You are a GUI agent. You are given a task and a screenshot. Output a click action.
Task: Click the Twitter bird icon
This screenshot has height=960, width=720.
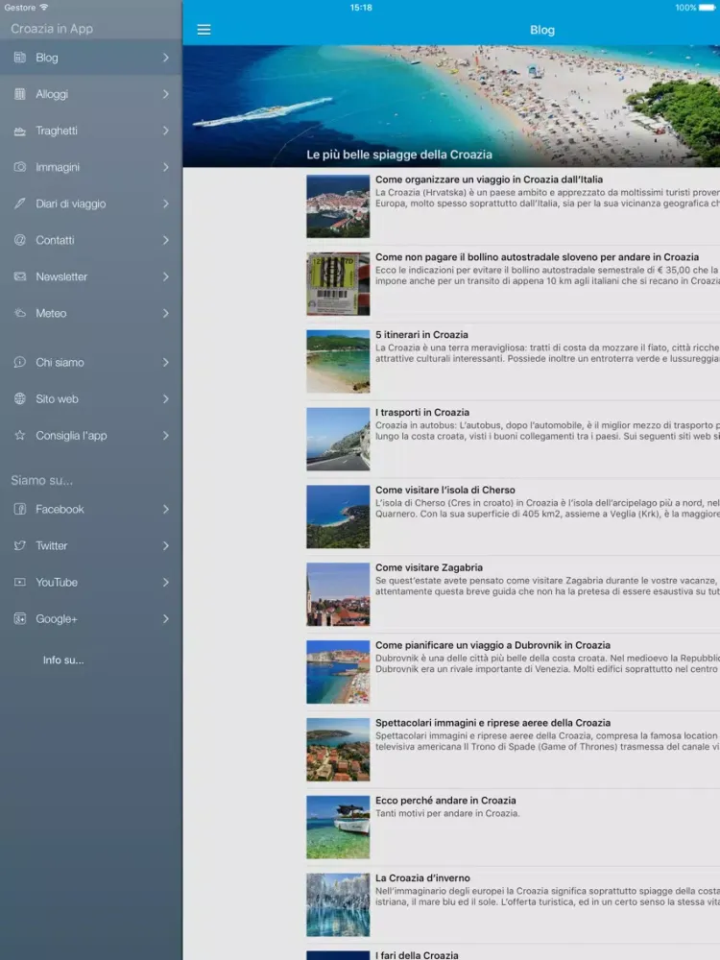point(20,545)
